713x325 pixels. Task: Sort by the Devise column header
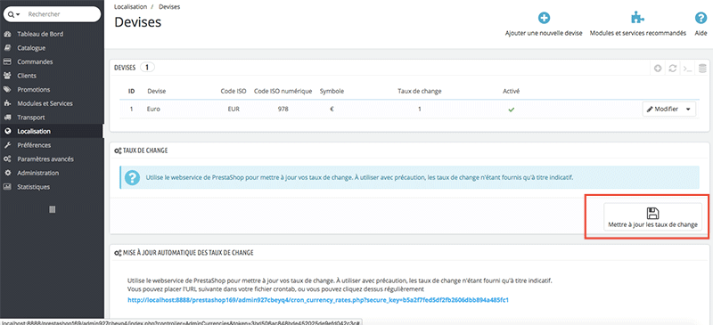point(157,91)
